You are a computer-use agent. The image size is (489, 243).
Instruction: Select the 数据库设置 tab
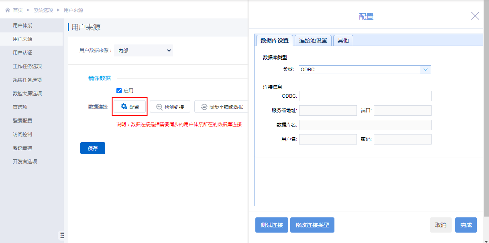[x=275, y=40]
